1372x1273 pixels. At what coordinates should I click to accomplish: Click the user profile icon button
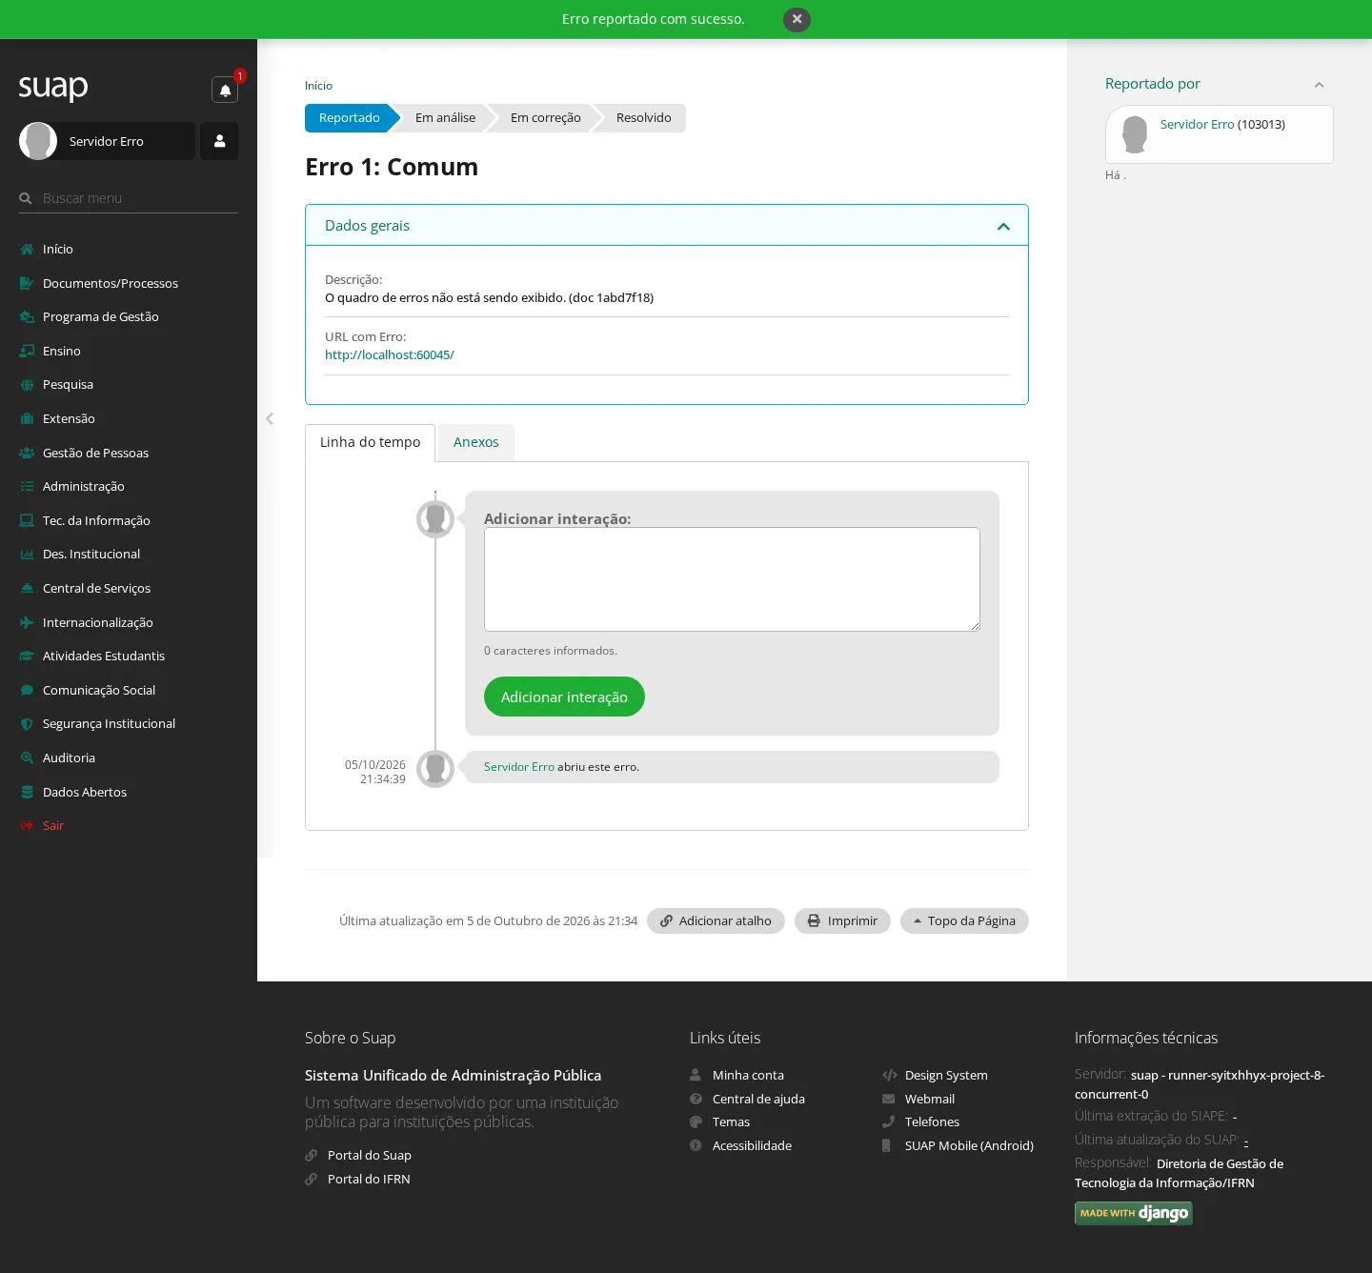click(x=219, y=141)
